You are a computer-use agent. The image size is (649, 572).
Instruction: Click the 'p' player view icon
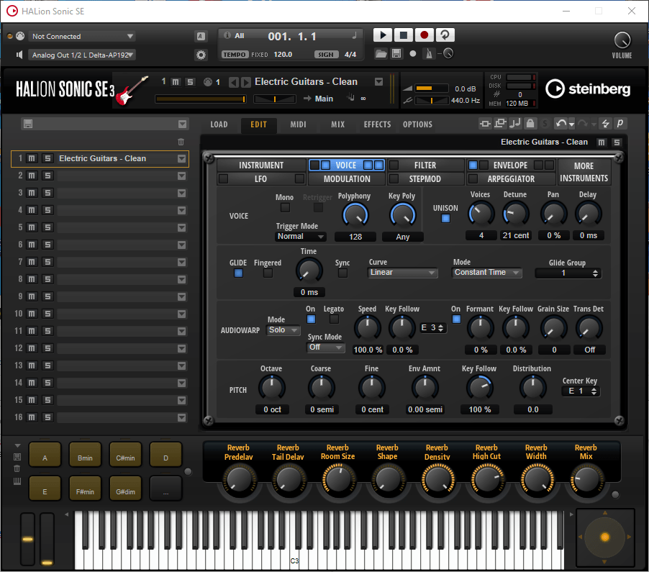pyautogui.click(x=620, y=123)
